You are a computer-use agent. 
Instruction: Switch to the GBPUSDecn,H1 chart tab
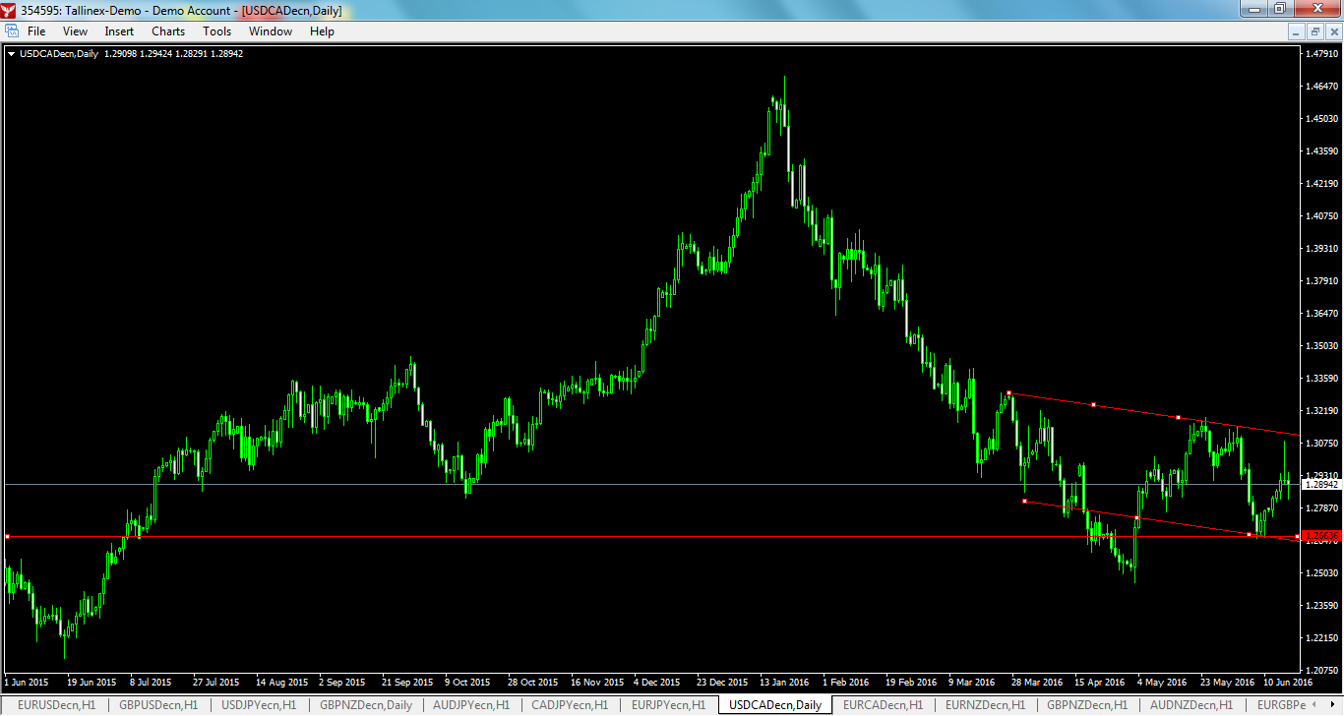(x=159, y=704)
